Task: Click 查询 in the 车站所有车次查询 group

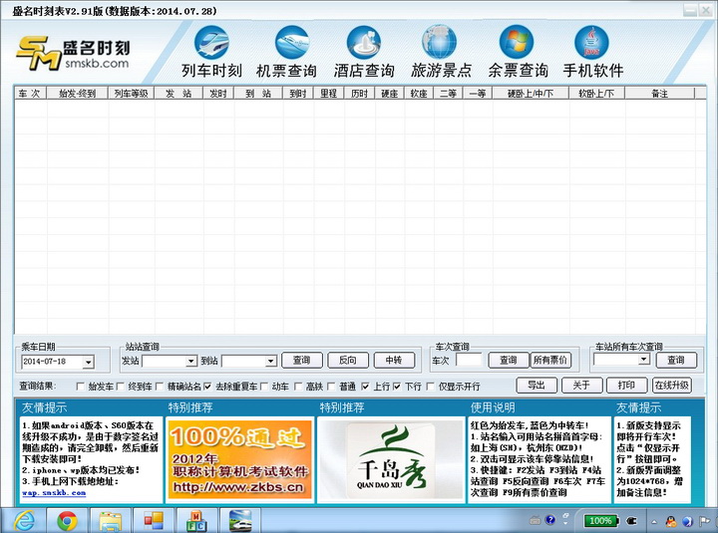Action: 676,361
